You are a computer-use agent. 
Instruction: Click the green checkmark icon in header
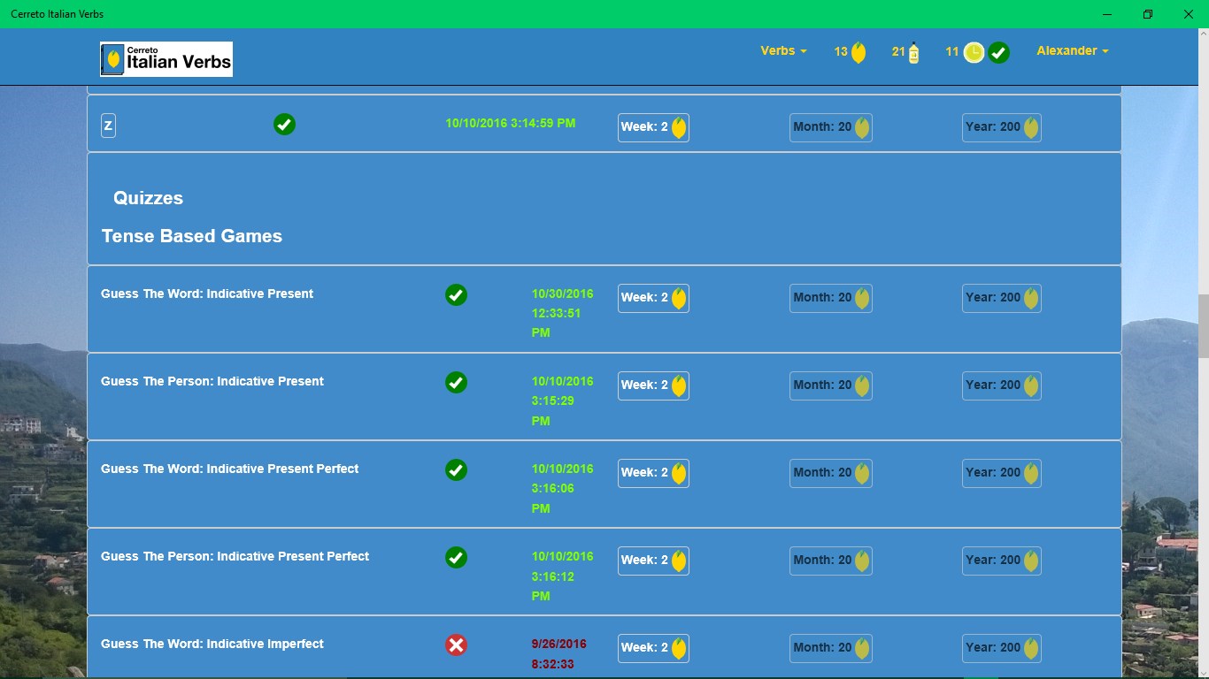[x=998, y=53]
